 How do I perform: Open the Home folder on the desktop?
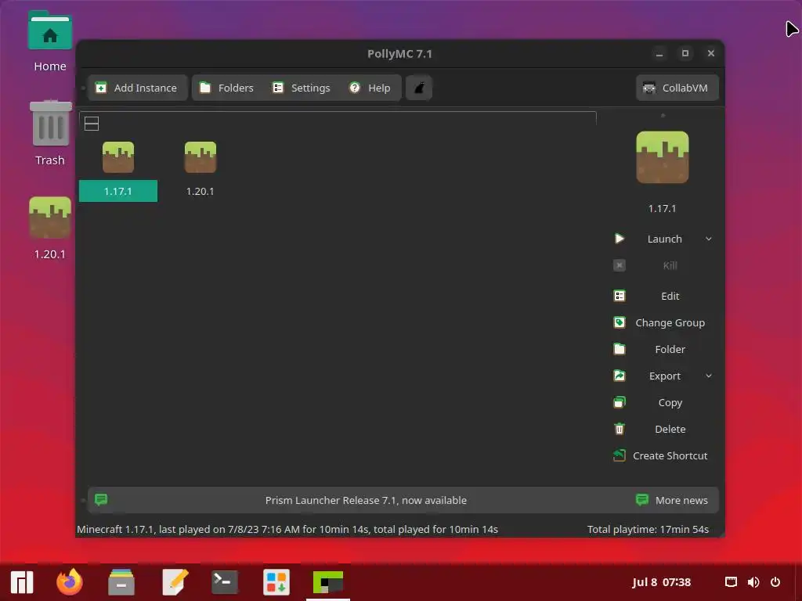[49, 42]
